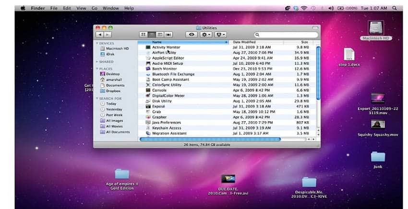
Task: Switch to column view
Action: coord(160,35)
